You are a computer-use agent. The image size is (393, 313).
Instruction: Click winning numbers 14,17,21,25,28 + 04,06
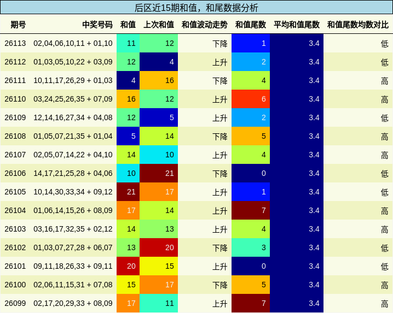pos(73,173)
